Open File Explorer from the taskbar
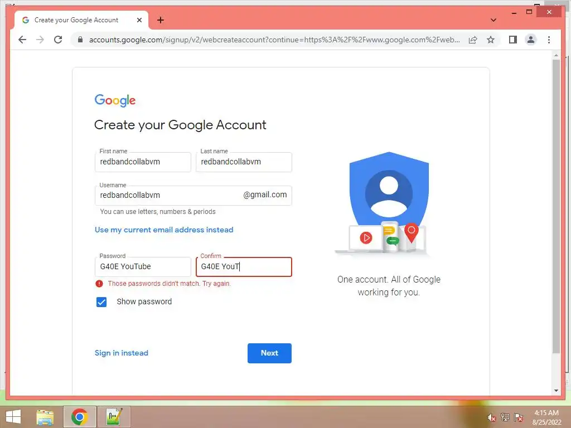 tap(45, 417)
